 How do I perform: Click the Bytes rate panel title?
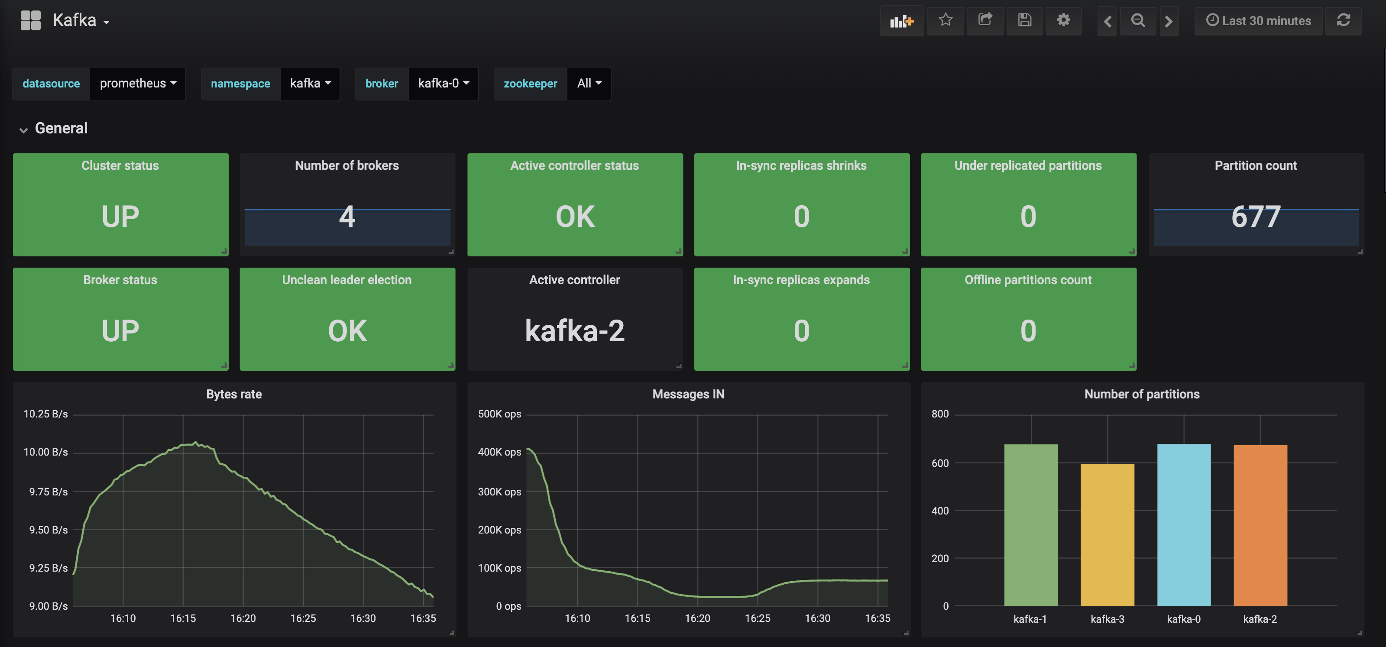(x=234, y=394)
